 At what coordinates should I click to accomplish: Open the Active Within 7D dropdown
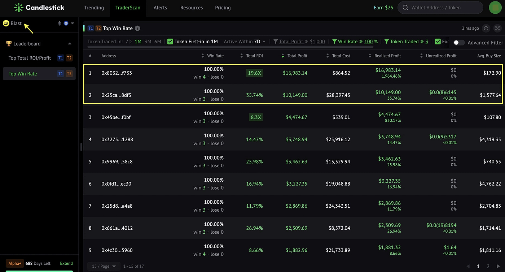tap(245, 42)
